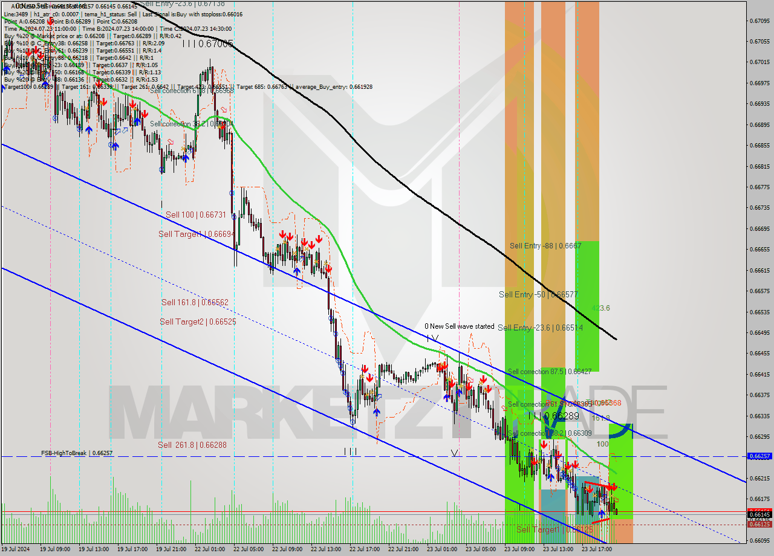Select the 'Sell correction 38.2 | 0.66309' label
Screen dimensions: 774x556
(550, 433)
